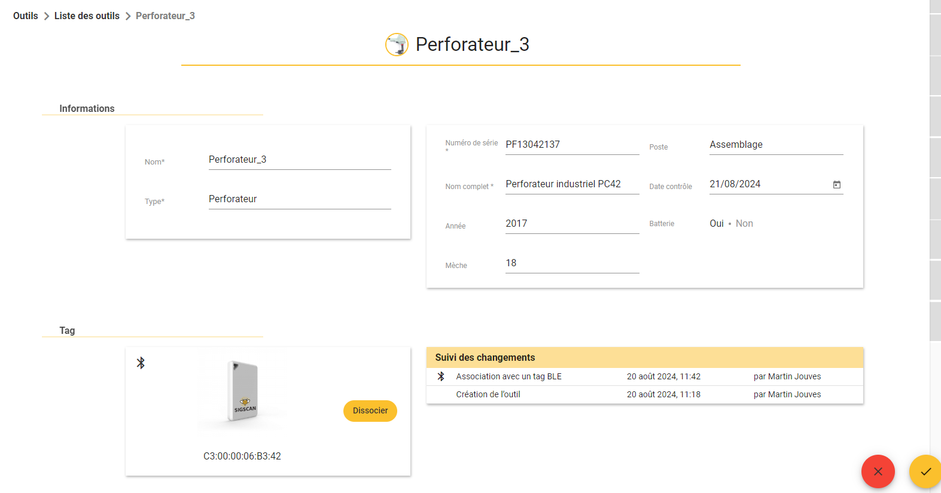Open Liste des outils breadcrumb link
941x493 pixels.
tap(87, 16)
